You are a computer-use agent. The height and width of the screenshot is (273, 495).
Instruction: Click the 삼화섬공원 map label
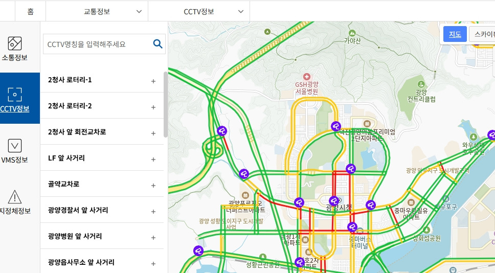click(x=426, y=238)
